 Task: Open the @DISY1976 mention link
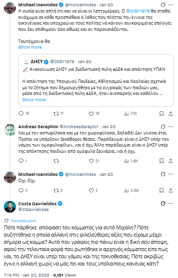[x=138, y=11]
